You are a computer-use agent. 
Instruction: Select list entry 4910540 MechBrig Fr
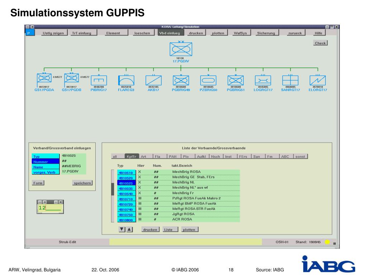tap(178, 193)
